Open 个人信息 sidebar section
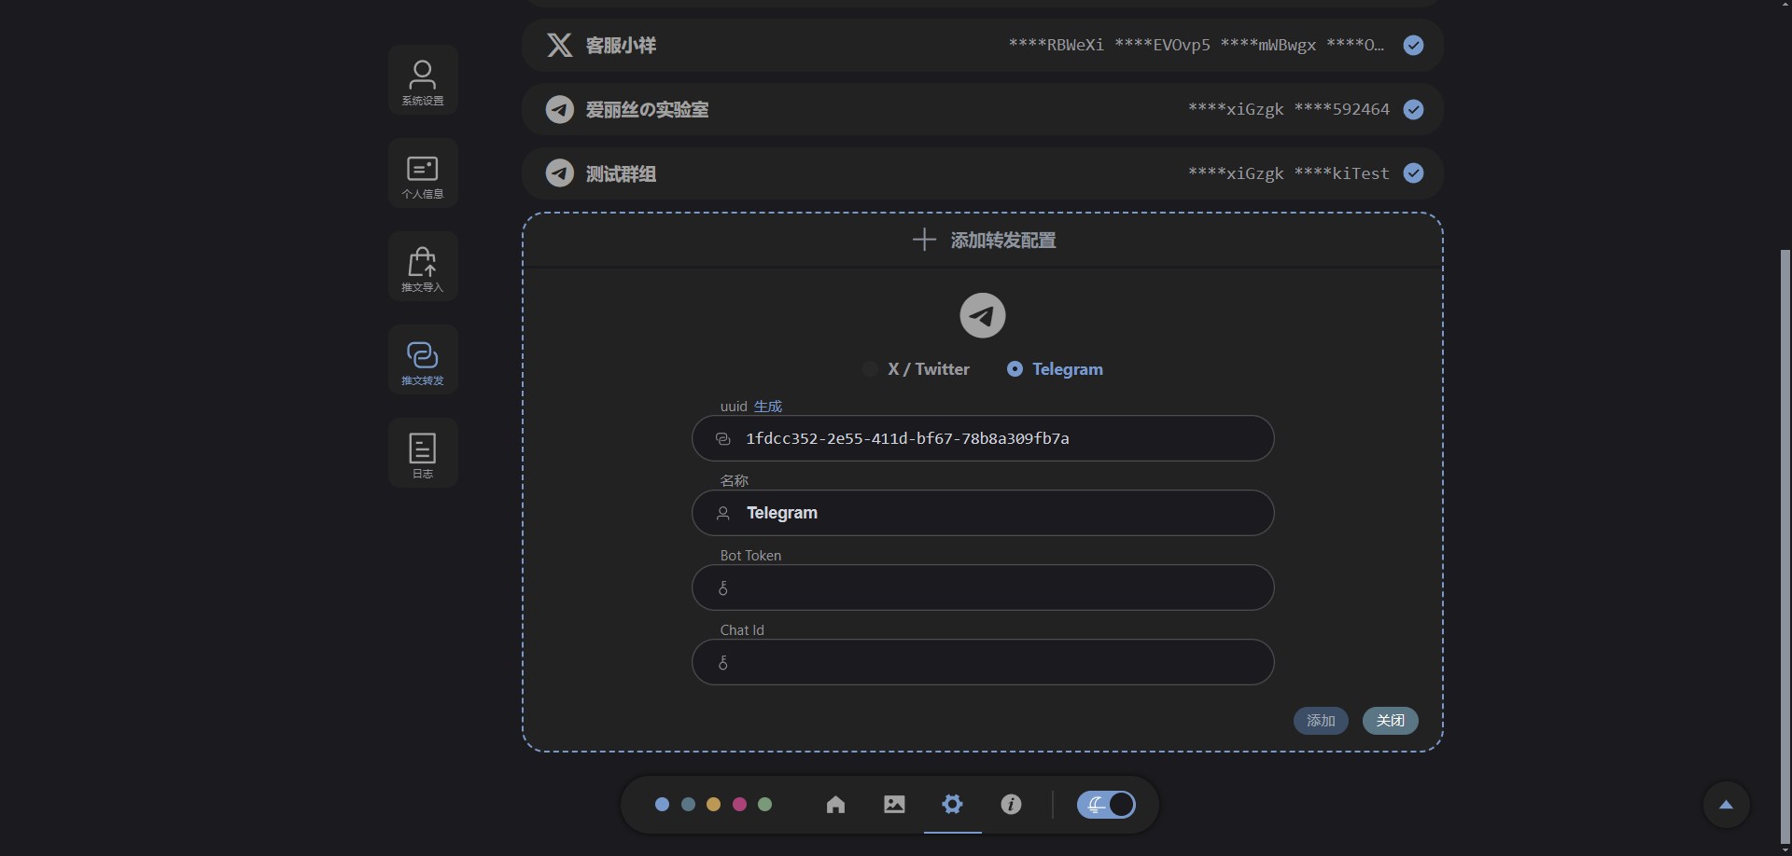The image size is (1792, 856). (422, 174)
